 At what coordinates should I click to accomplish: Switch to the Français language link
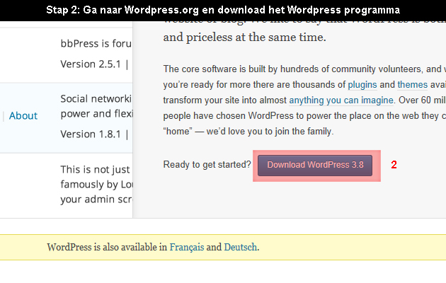(x=187, y=248)
